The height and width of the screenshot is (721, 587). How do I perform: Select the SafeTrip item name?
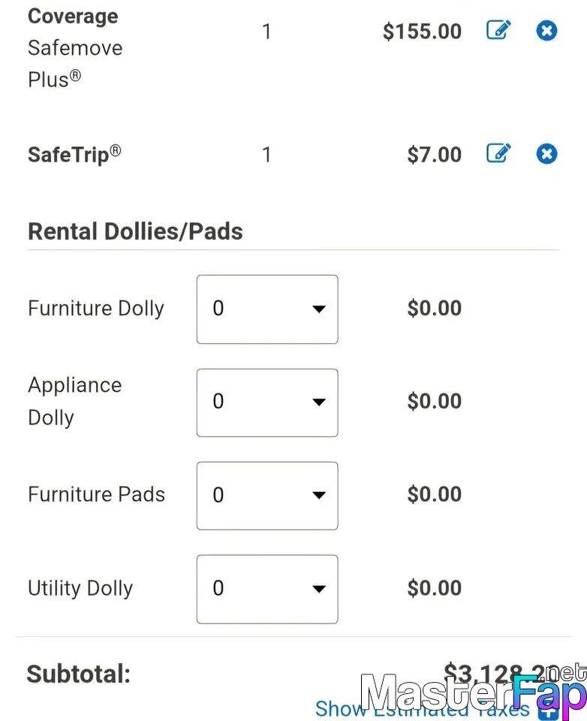pos(74,154)
